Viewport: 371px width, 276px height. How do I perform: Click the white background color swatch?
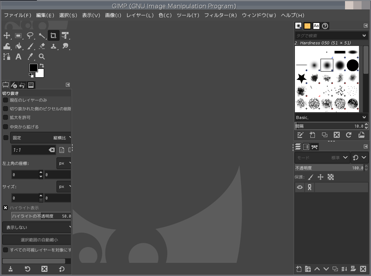coord(40,74)
